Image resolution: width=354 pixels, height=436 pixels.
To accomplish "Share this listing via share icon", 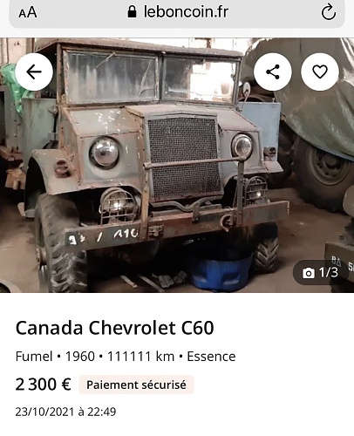I will 273,72.
